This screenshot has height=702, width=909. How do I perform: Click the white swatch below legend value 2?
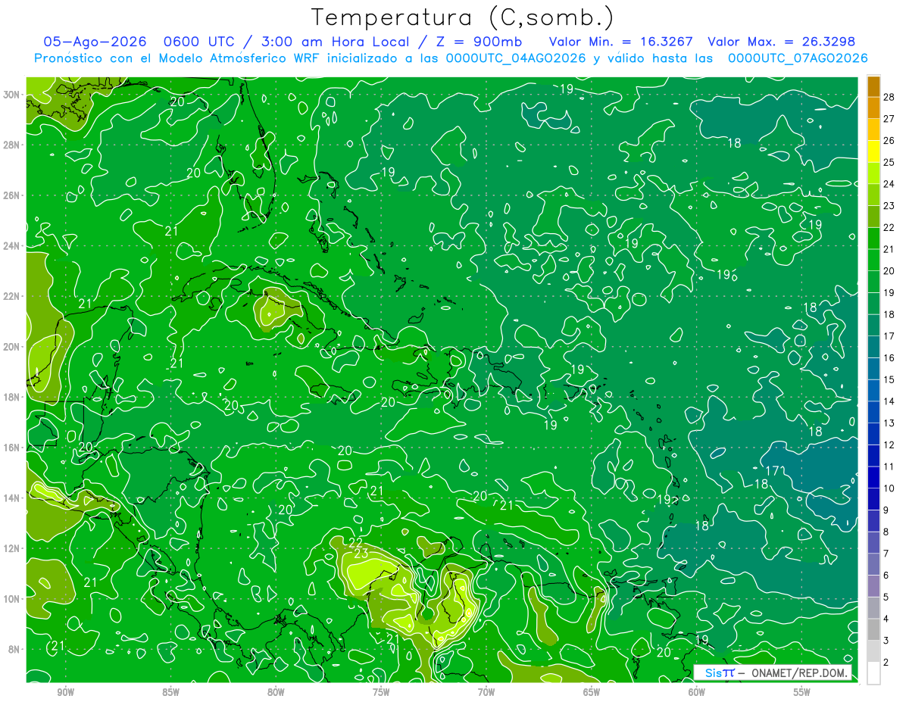click(873, 673)
